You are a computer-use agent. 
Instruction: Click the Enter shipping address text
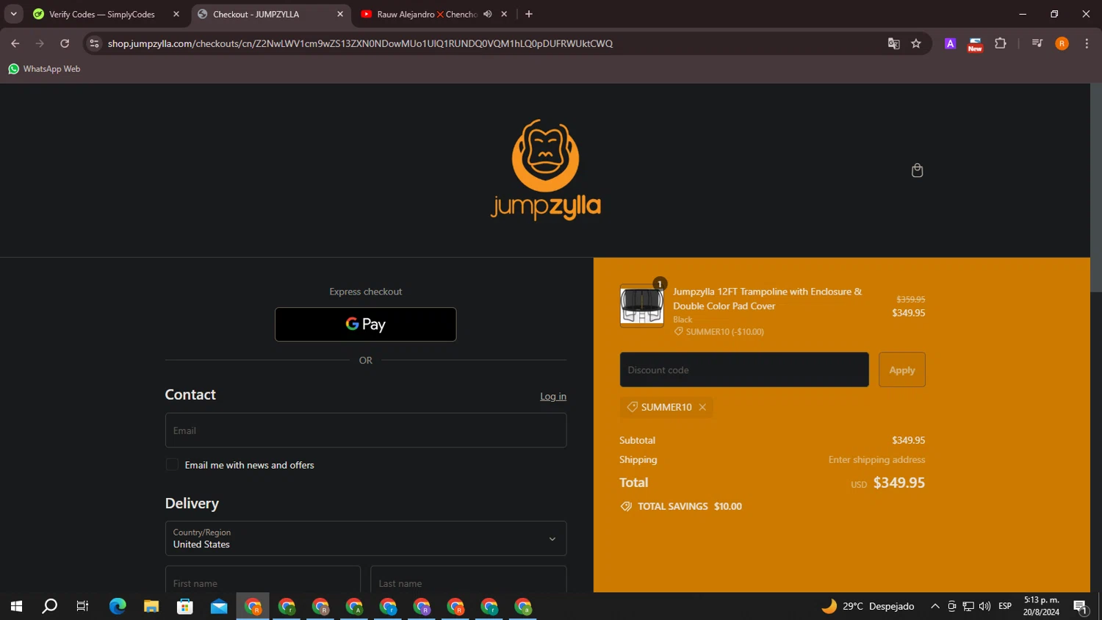pyautogui.click(x=876, y=460)
